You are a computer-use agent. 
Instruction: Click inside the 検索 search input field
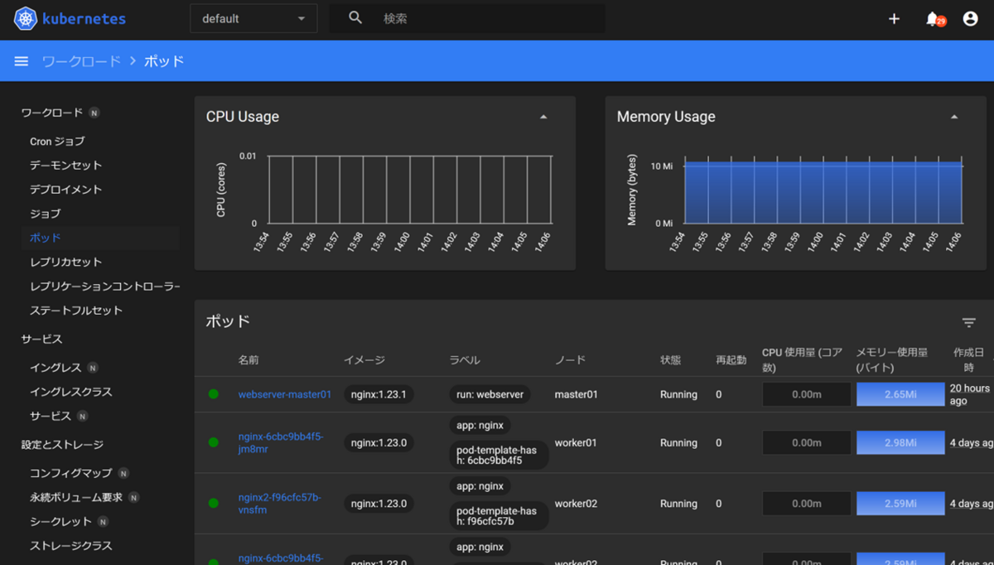click(x=464, y=17)
